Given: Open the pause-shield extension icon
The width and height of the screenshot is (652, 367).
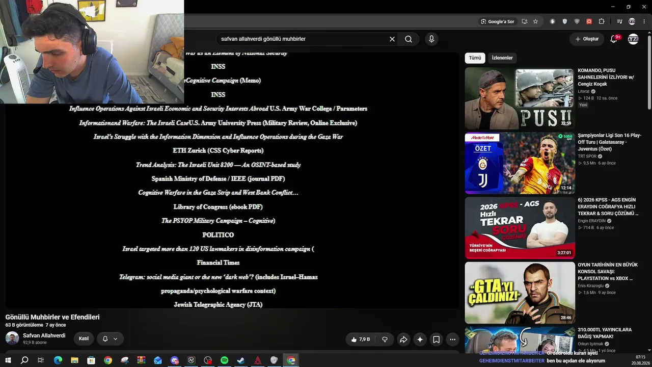Looking at the screenshot, I should tap(577, 21).
